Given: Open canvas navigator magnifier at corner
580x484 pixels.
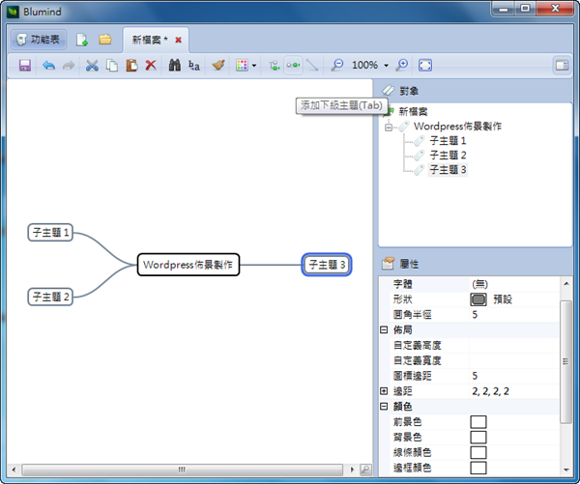Looking at the screenshot, I should click(365, 470).
